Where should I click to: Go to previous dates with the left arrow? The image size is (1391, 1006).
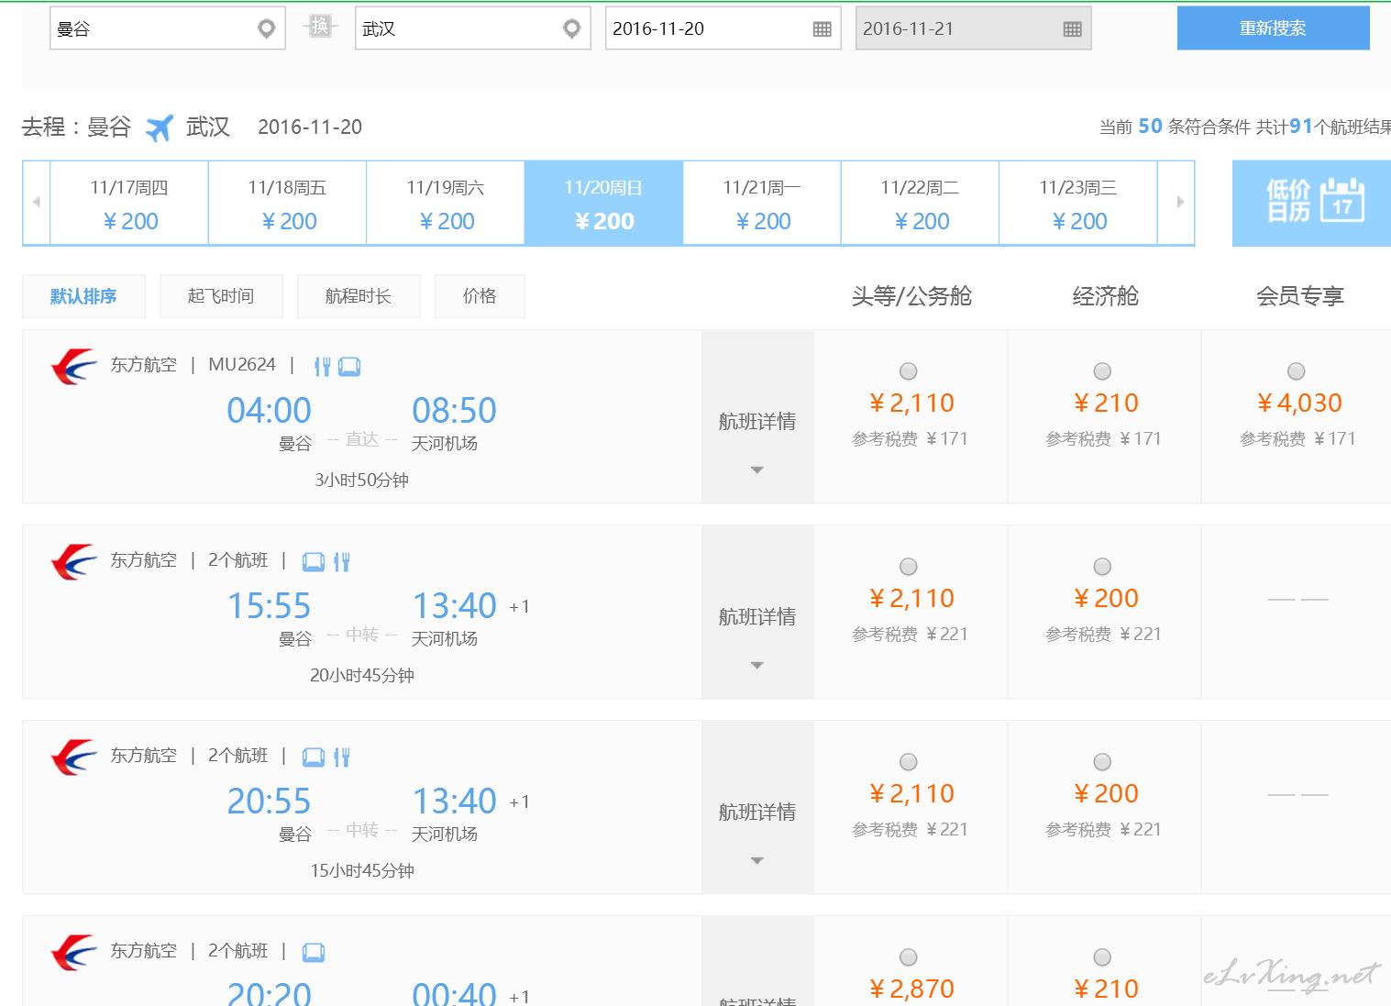coord(37,202)
